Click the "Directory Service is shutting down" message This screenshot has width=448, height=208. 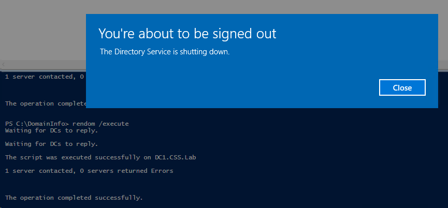pos(164,52)
